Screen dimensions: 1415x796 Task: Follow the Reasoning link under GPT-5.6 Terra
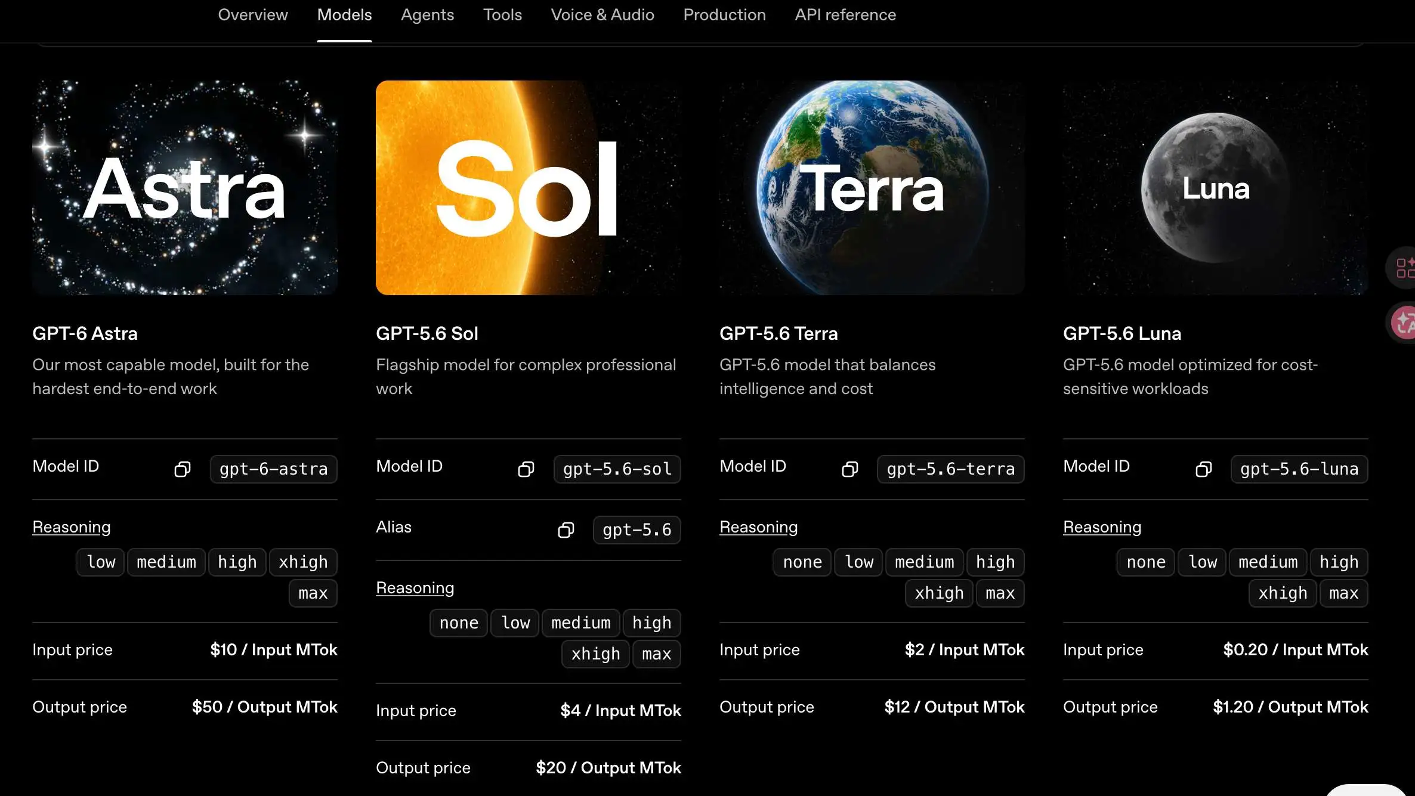click(x=759, y=527)
